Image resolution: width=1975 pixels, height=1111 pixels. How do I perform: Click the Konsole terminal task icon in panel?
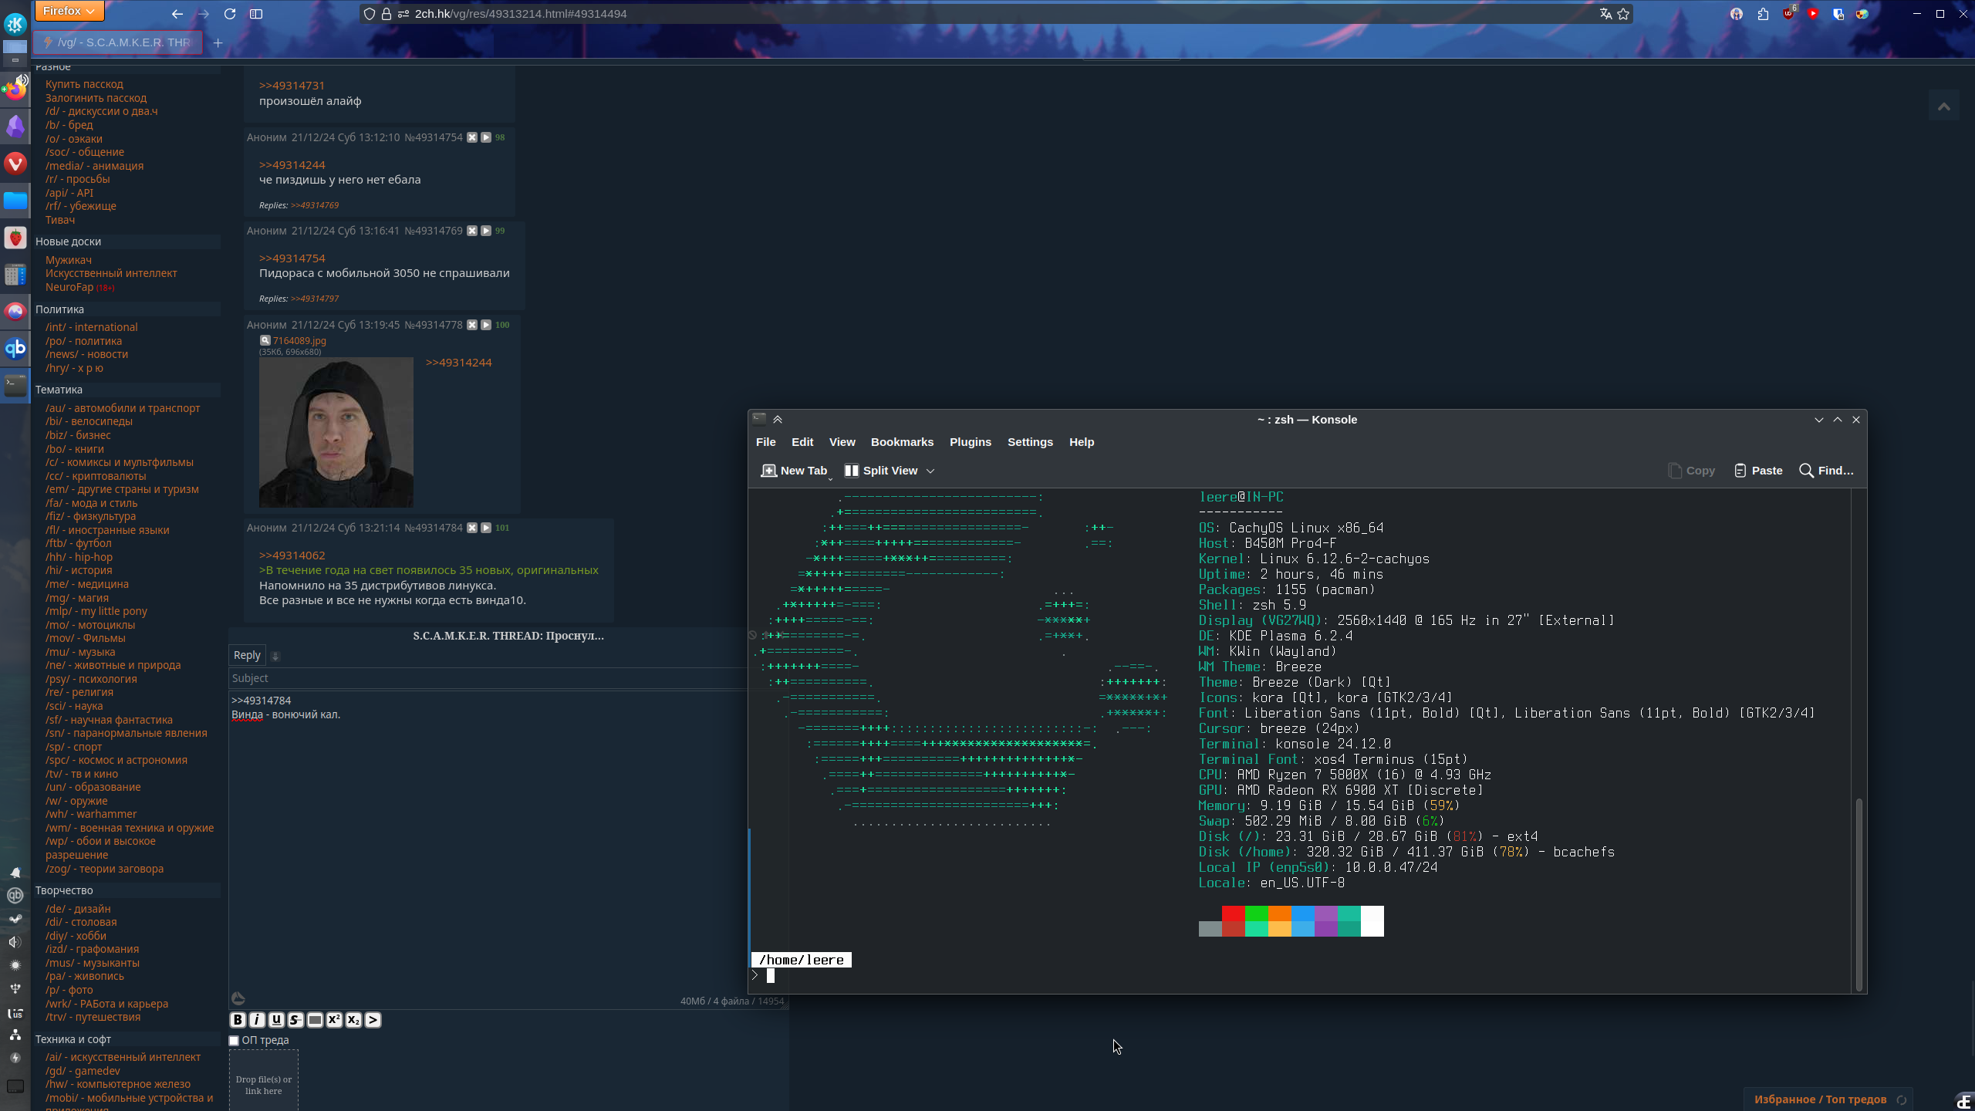[x=15, y=385]
